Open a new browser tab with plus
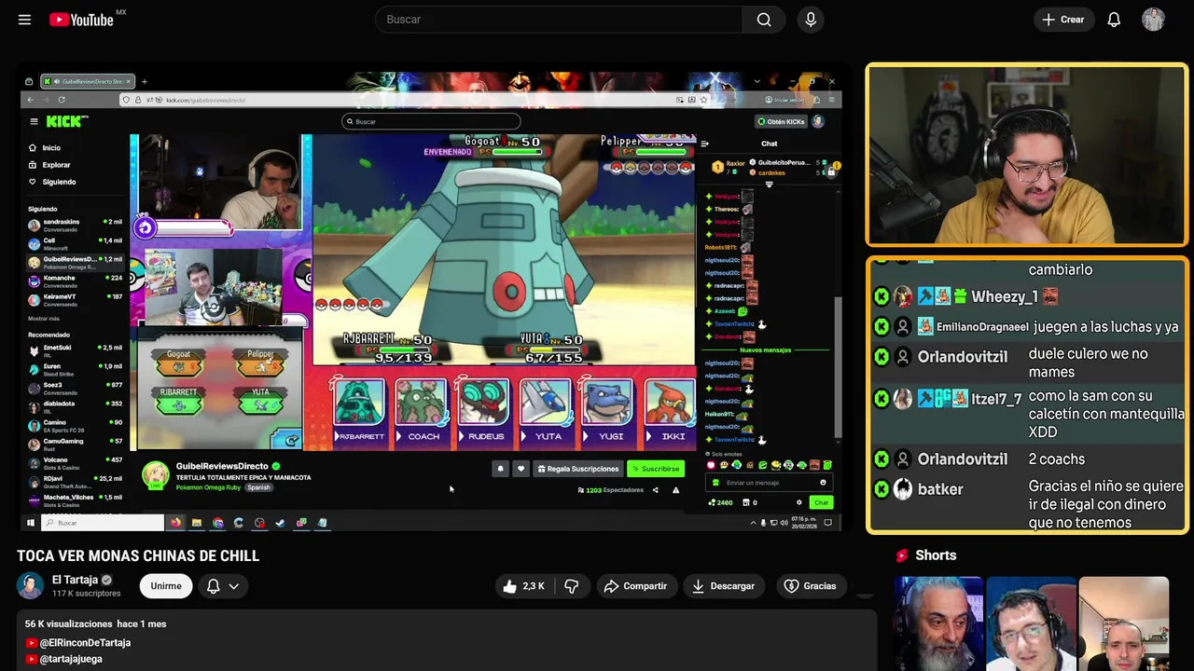Image resolution: width=1194 pixels, height=671 pixels. coord(145,81)
